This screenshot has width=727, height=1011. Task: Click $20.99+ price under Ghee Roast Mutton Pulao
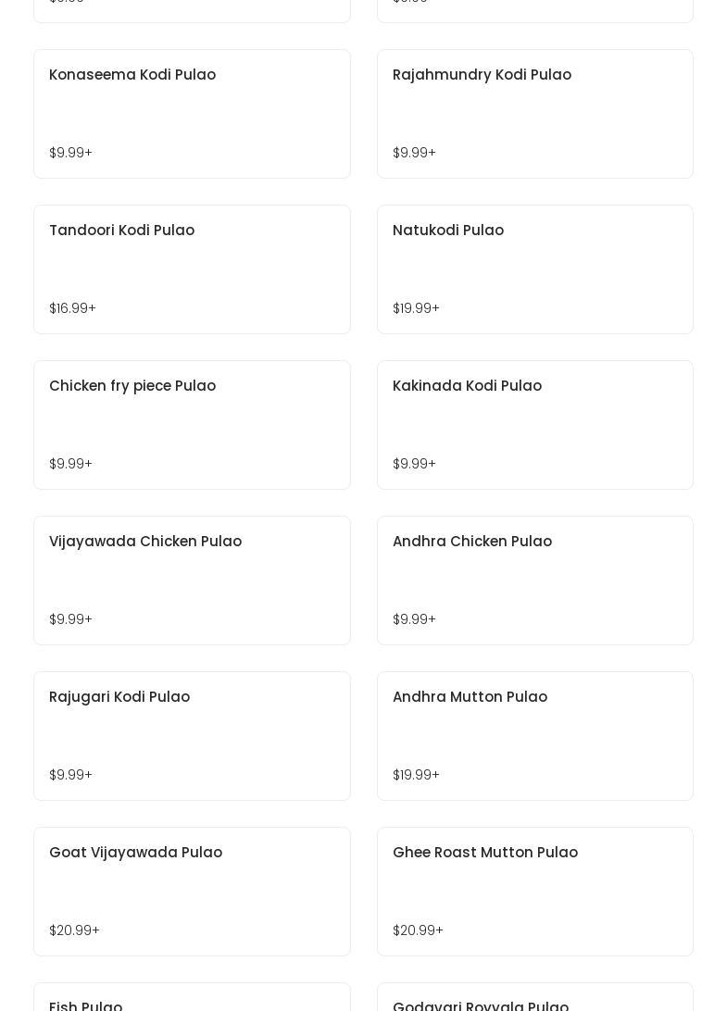pos(418,930)
